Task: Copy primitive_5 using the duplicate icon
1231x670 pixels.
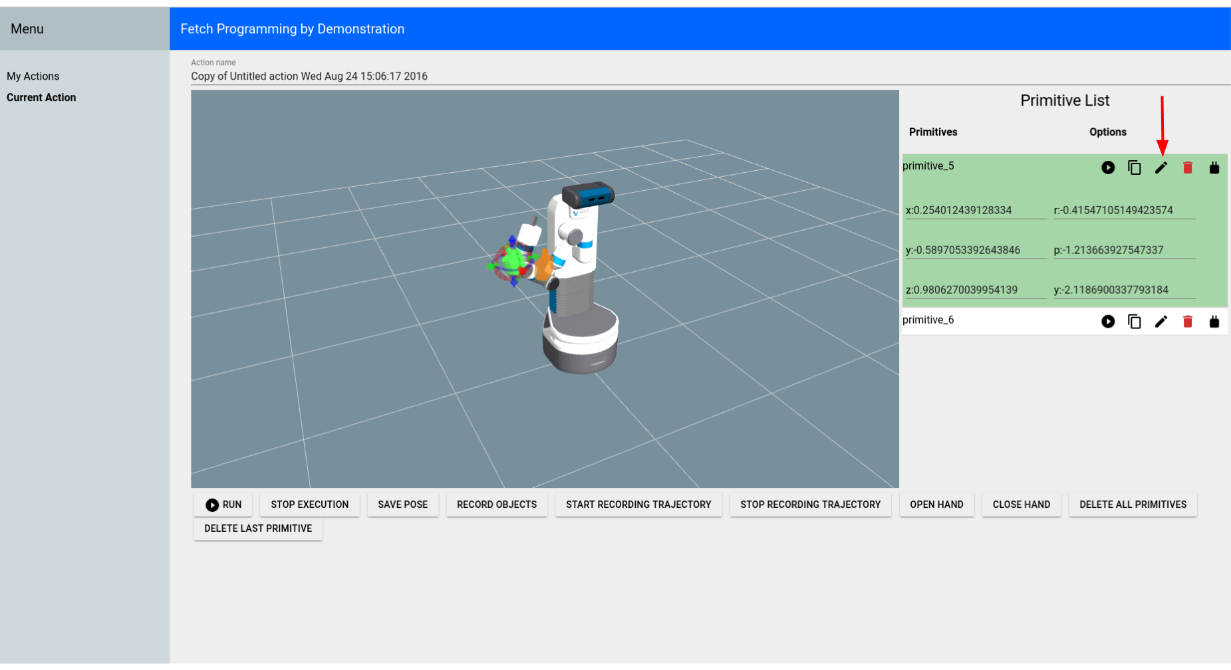Action: click(1135, 167)
